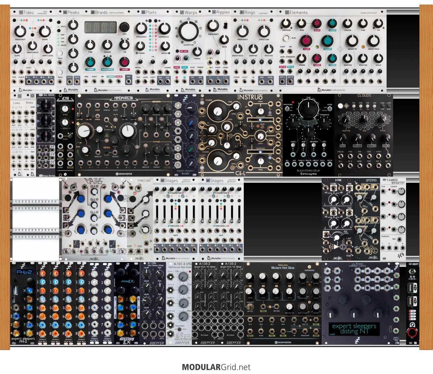Click the four-character display on Braids
Image resolution: width=433 pixels, height=374 pixels.
(101, 27)
